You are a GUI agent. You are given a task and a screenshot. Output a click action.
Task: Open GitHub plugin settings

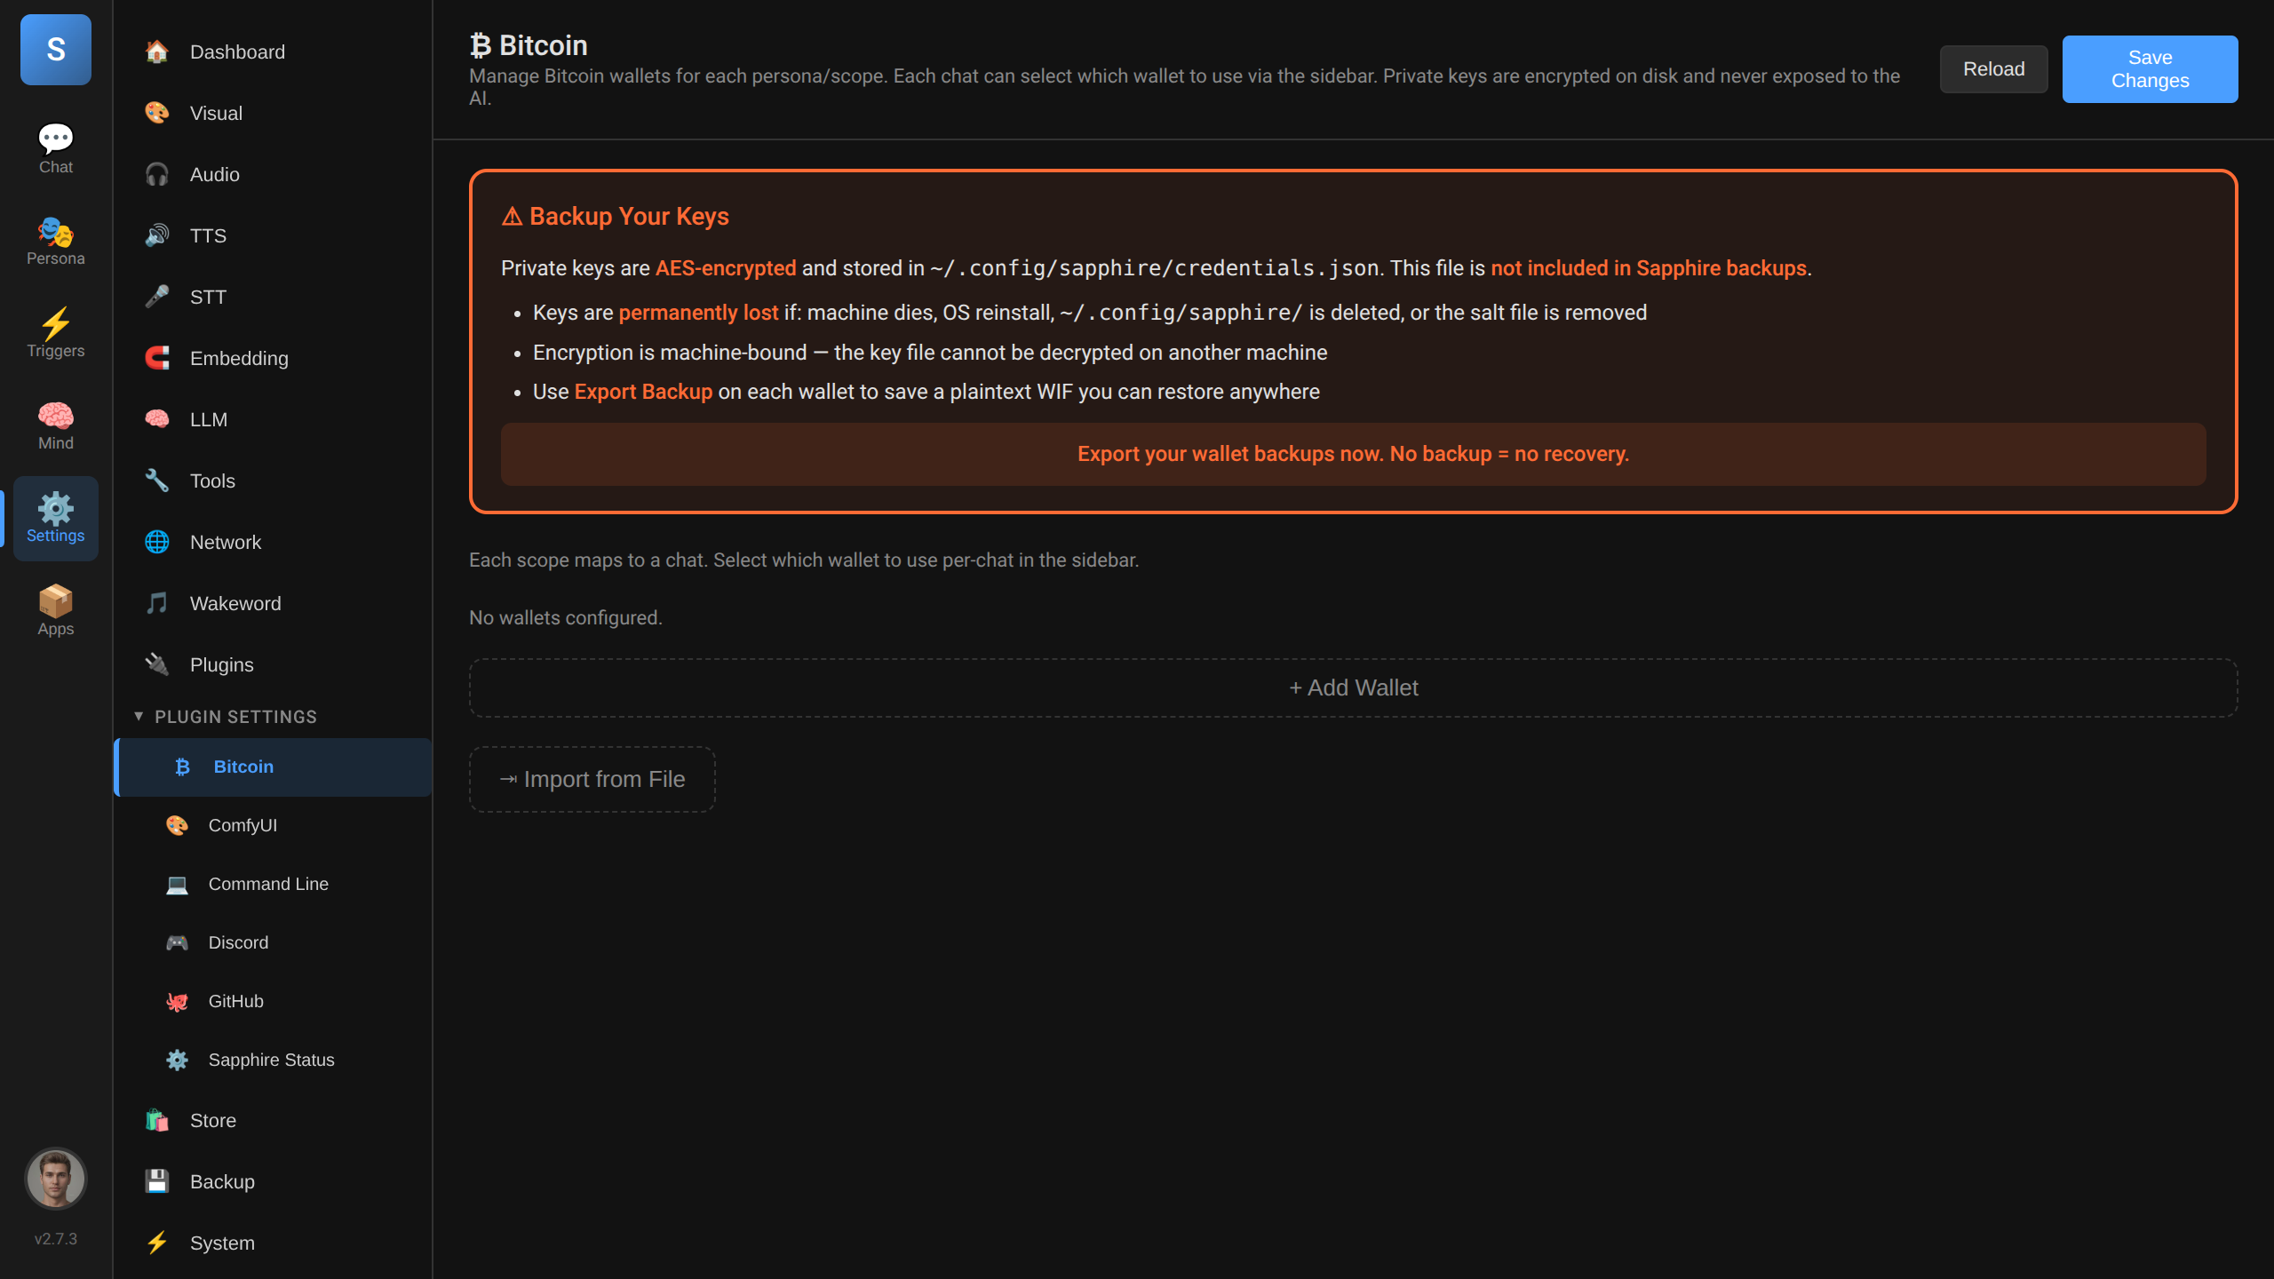[x=273, y=1001]
